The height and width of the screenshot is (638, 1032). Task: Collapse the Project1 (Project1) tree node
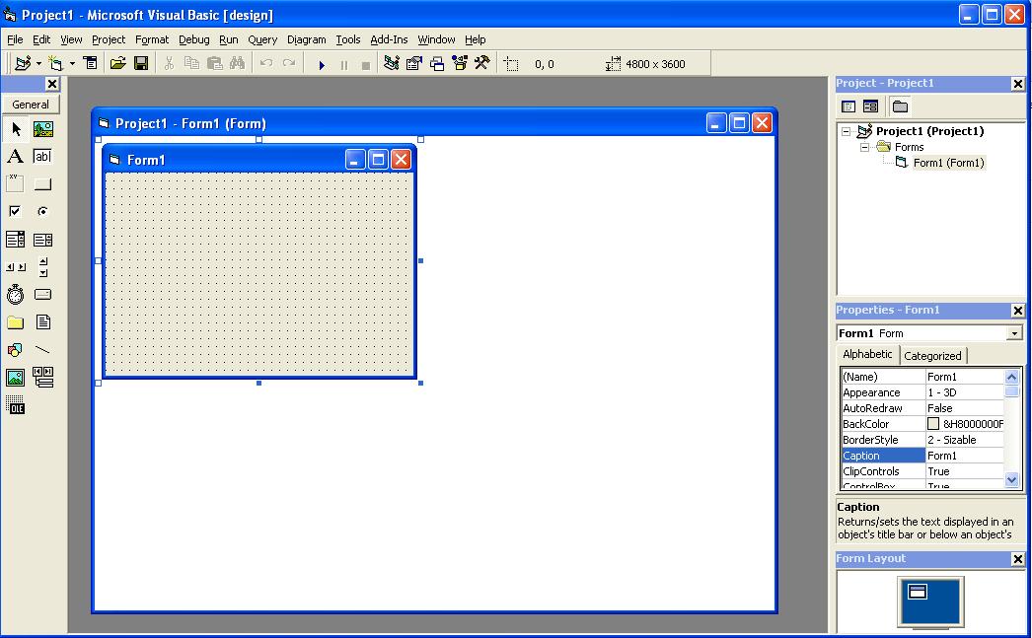(x=846, y=131)
